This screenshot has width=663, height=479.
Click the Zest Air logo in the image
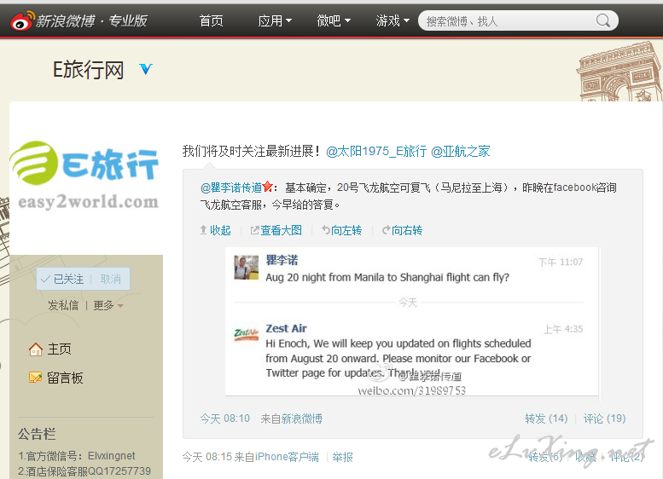pos(247,335)
